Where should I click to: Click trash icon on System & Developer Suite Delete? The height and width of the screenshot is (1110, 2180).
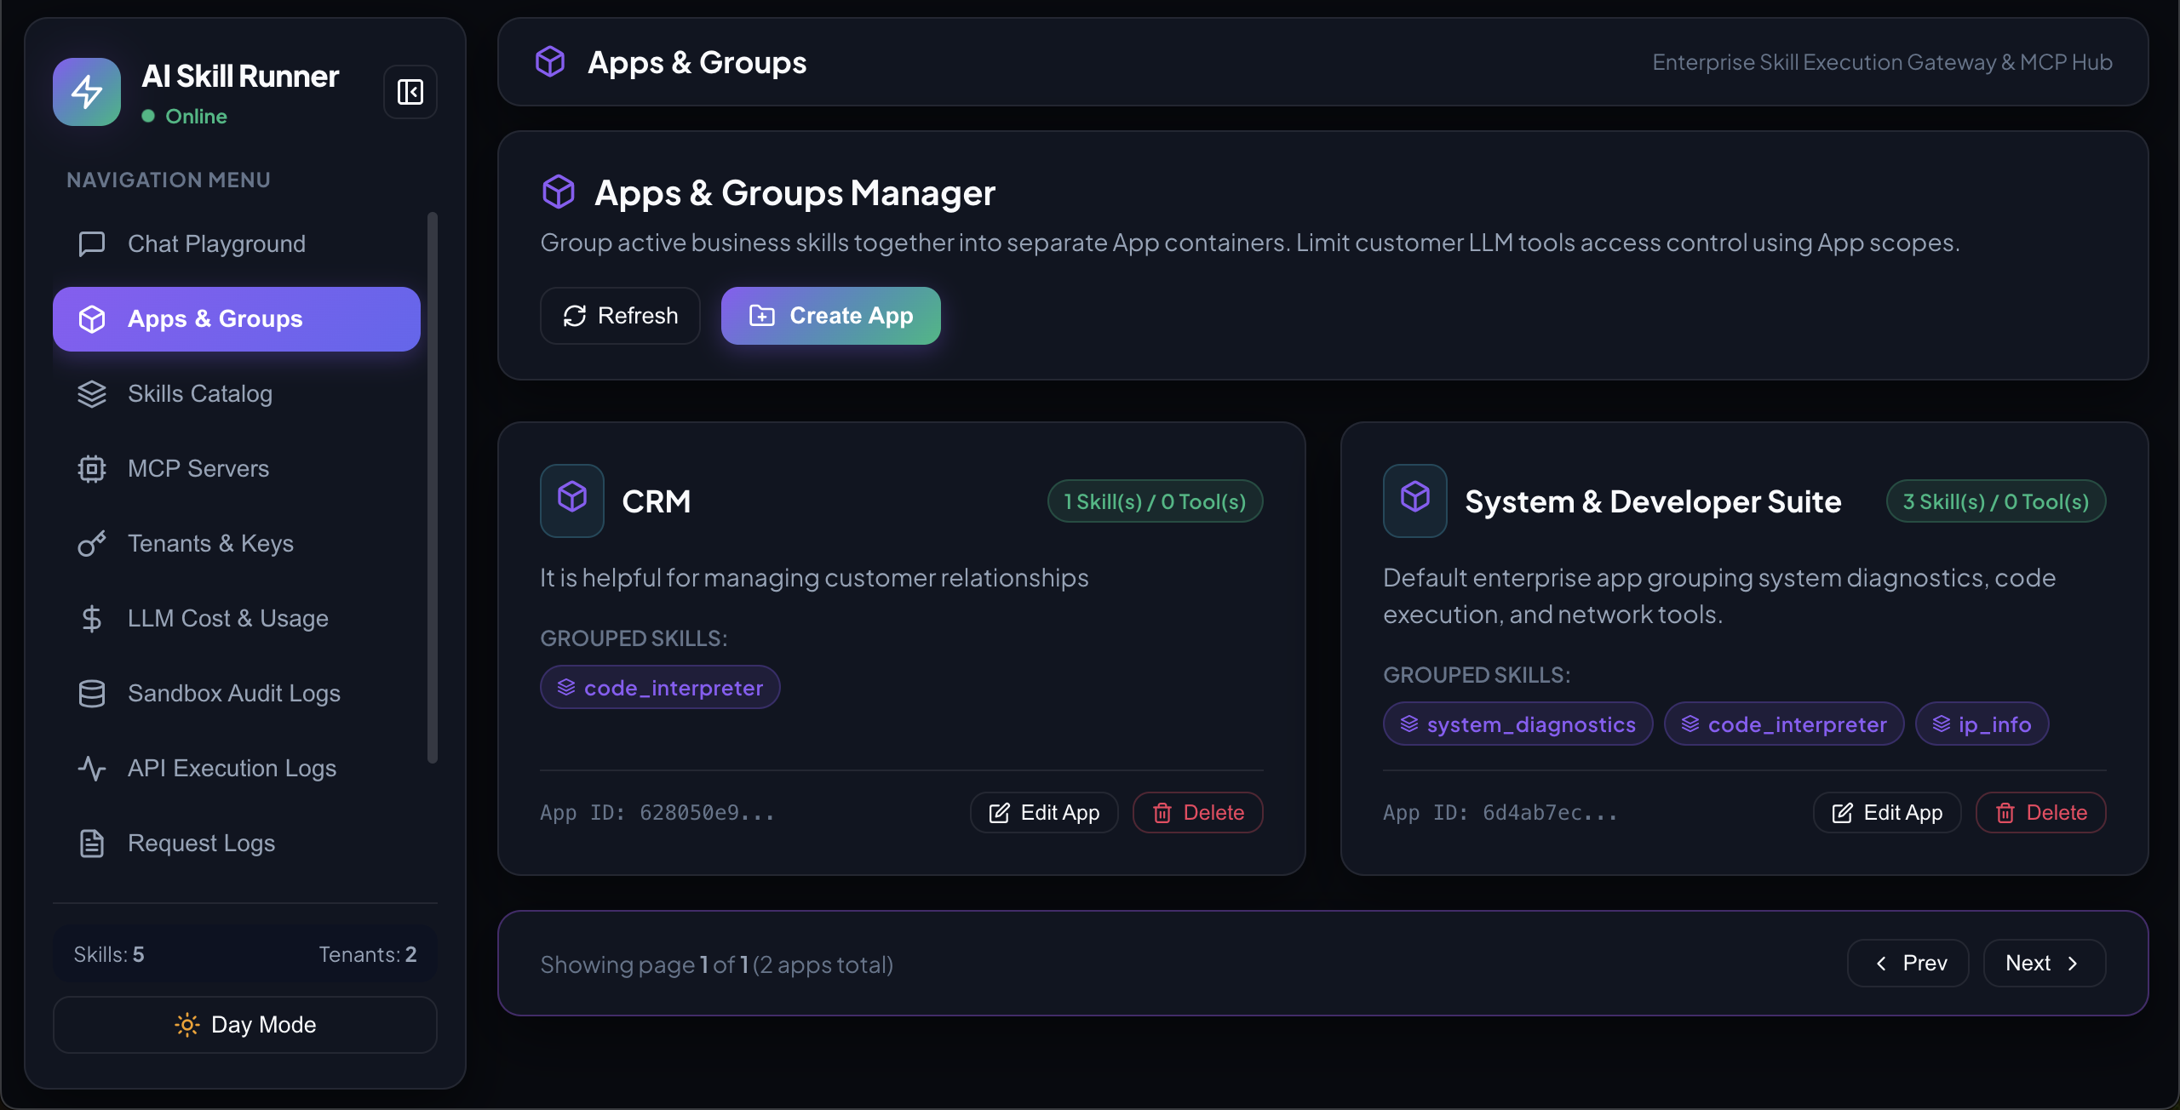tap(2005, 813)
